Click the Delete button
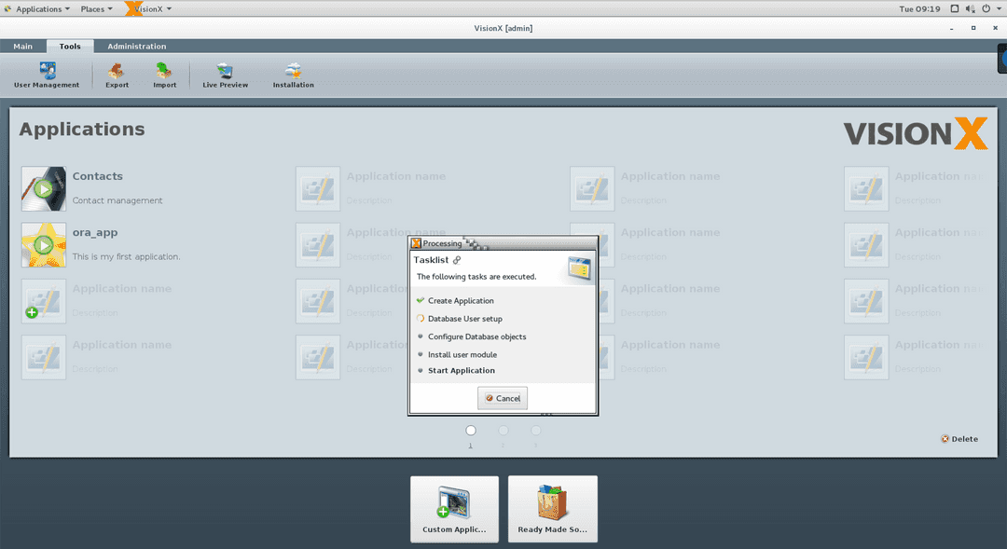 959,439
